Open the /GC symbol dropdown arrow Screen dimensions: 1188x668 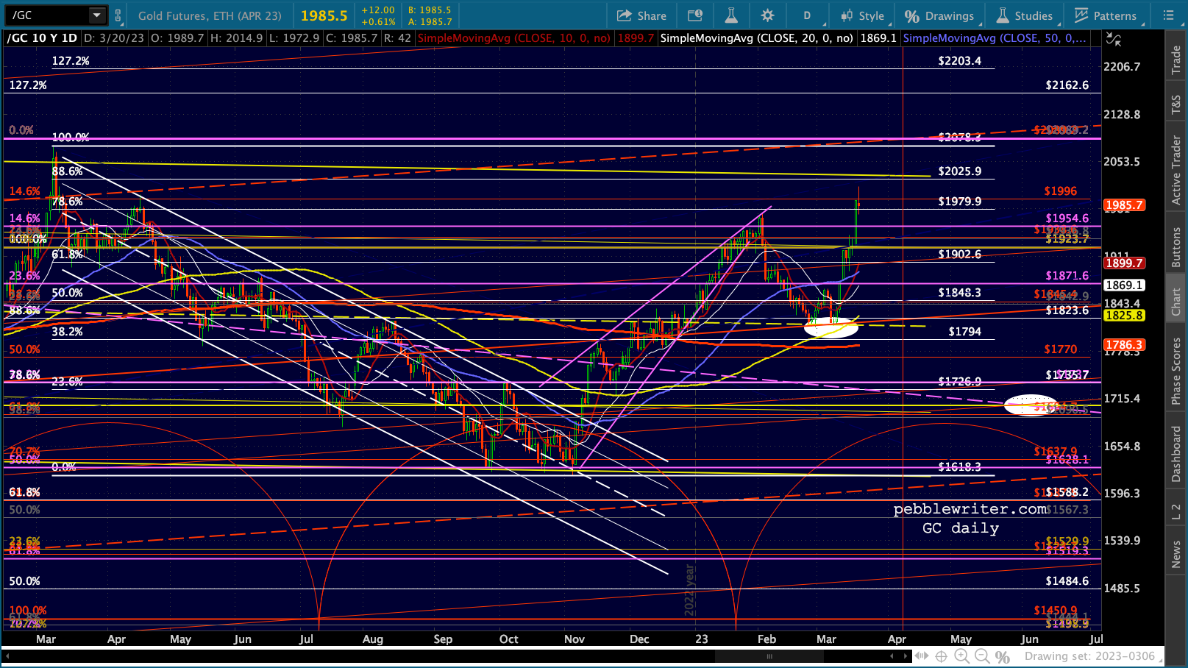(x=96, y=15)
